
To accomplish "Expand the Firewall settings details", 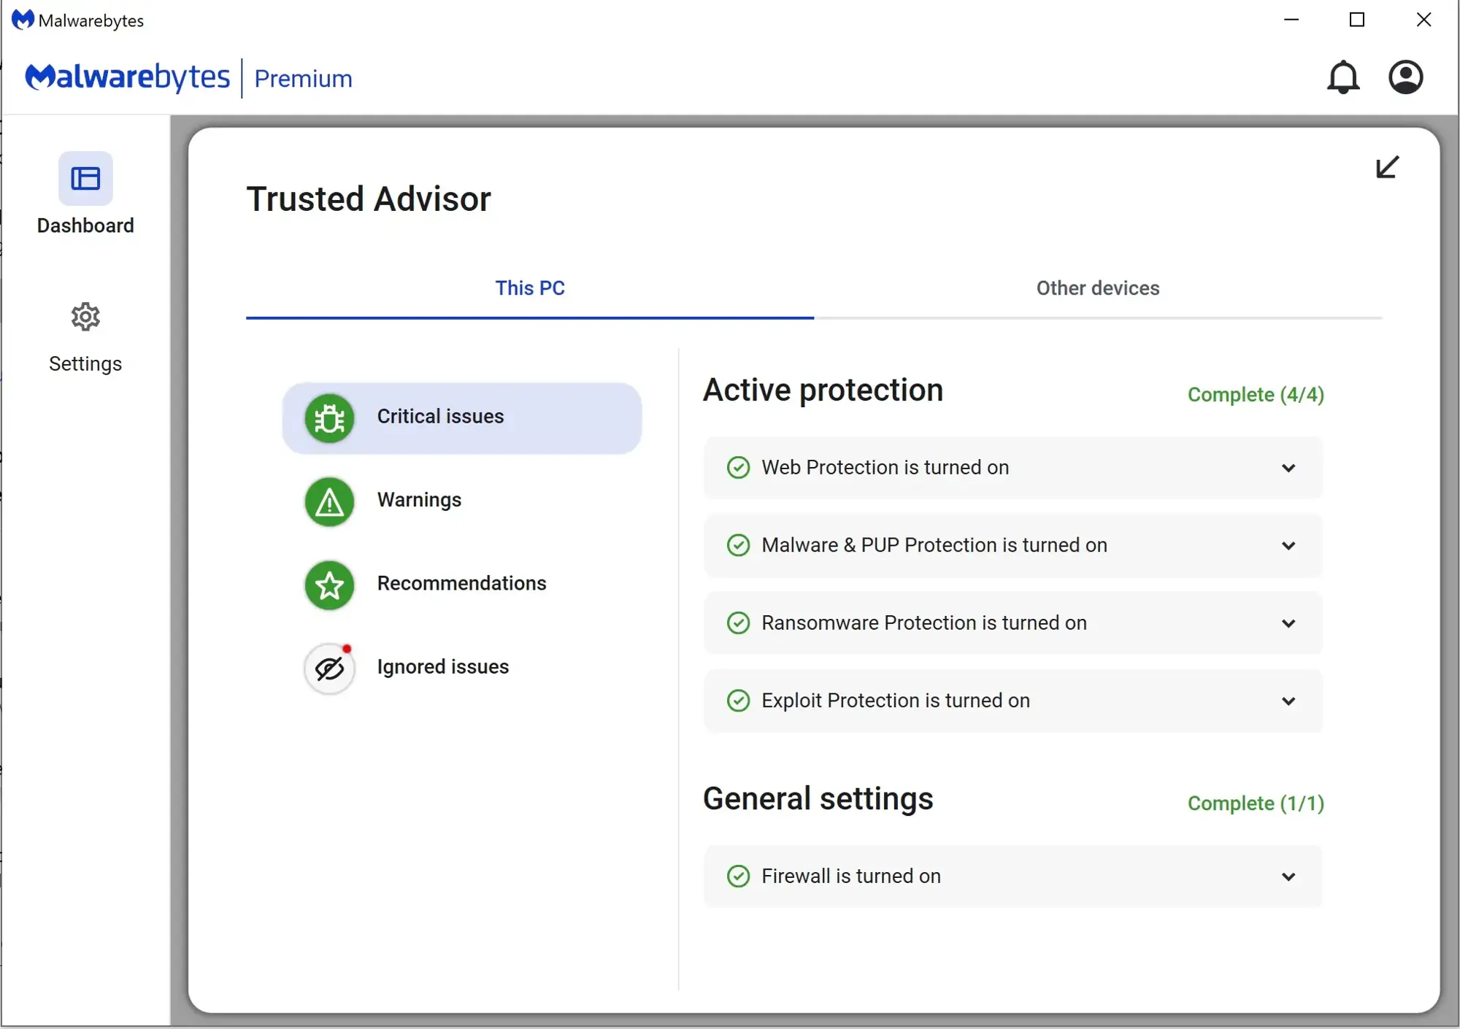I will click(x=1290, y=875).
